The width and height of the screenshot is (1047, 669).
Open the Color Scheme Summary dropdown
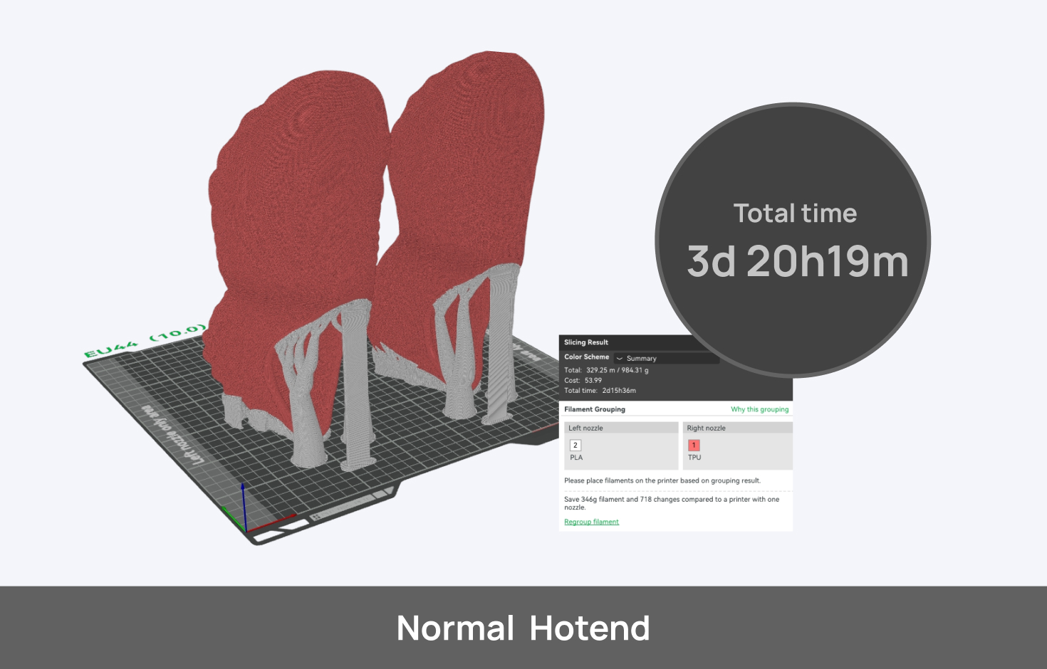pyautogui.click(x=666, y=358)
